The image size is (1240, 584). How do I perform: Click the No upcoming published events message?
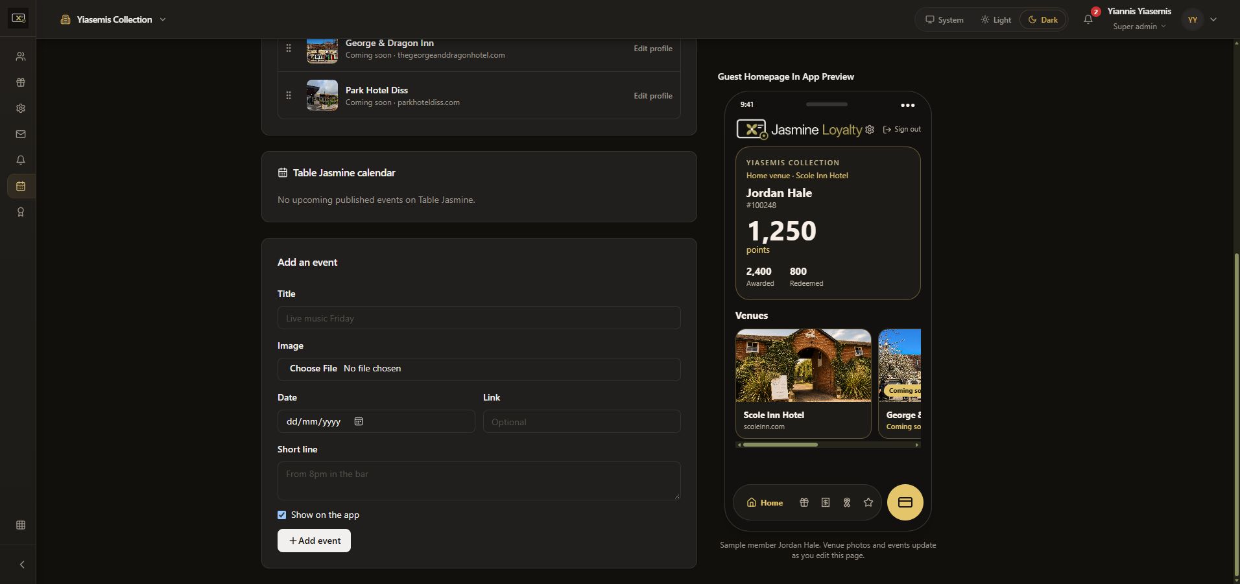point(376,200)
